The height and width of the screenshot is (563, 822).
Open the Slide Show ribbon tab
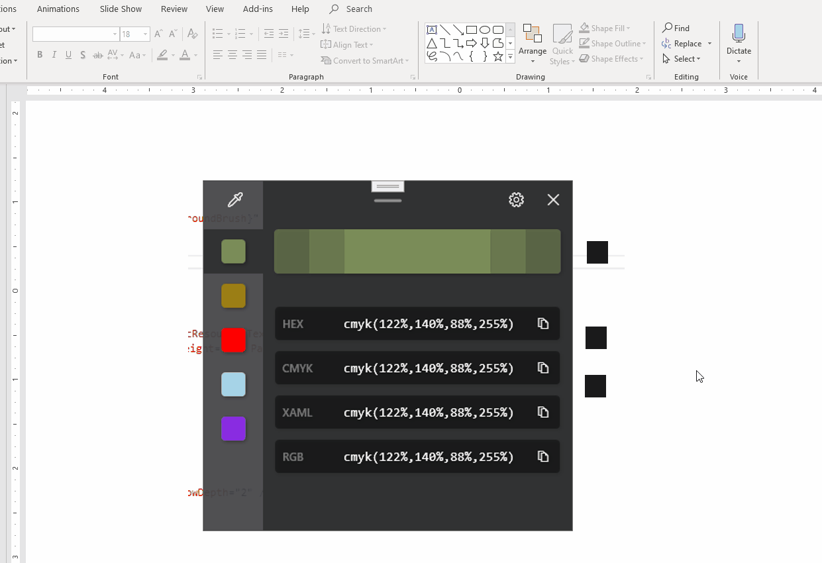click(x=121, y=9)
